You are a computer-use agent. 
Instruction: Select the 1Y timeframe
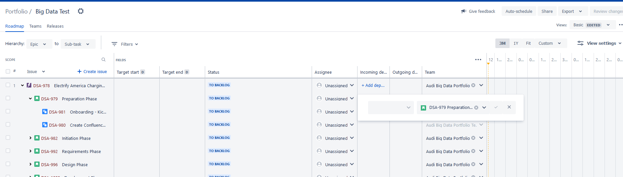click(x=516, y=43)
